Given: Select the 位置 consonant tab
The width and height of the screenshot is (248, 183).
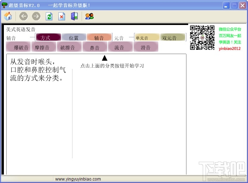Looking at the screenshot, I should click(x=74, y=37).
